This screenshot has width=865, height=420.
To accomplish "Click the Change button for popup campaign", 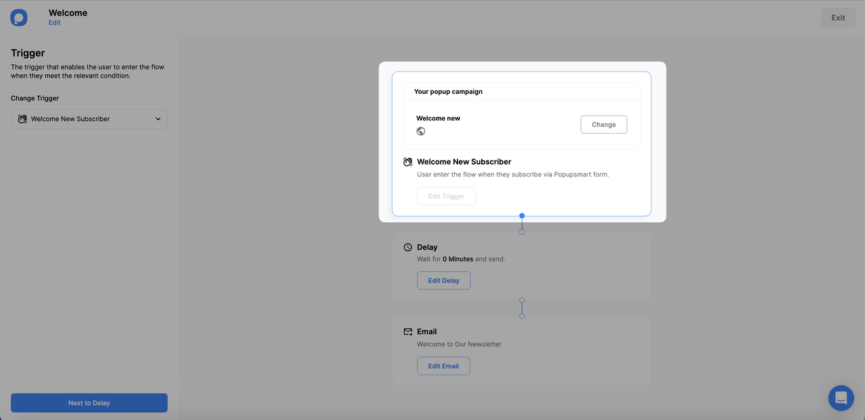I will [603, 124].
